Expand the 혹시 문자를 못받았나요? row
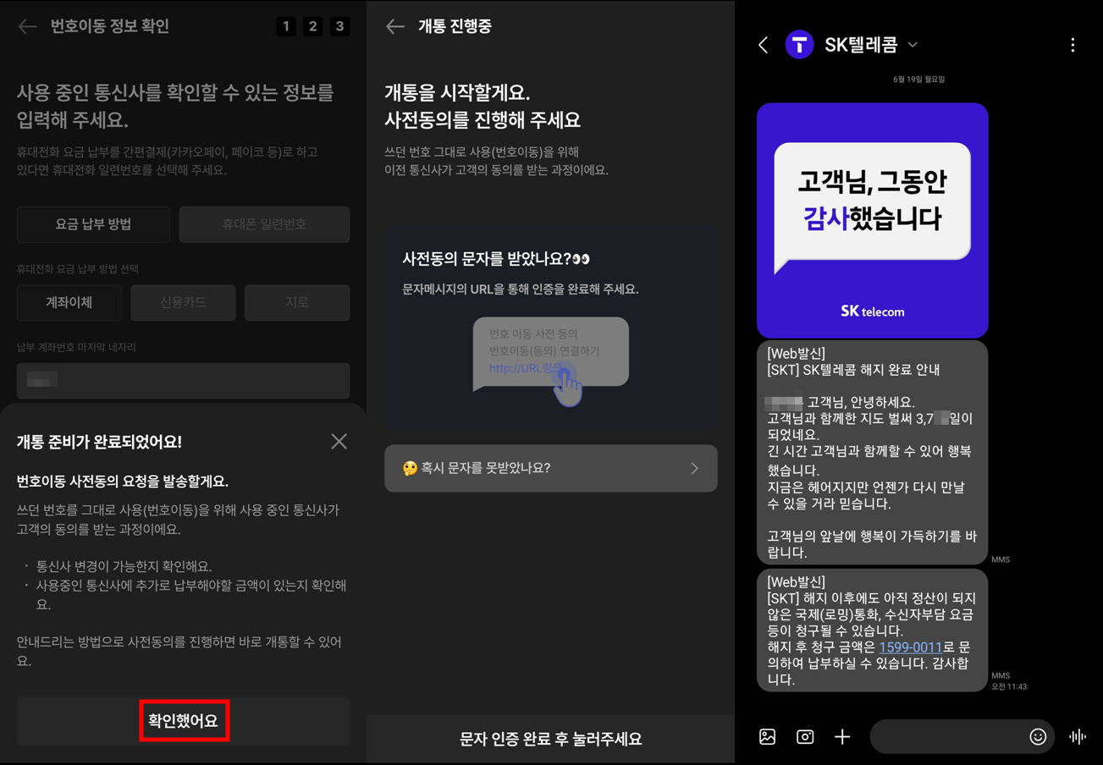This screenshot has width=1103, height=765. click(x=551, y=468)
